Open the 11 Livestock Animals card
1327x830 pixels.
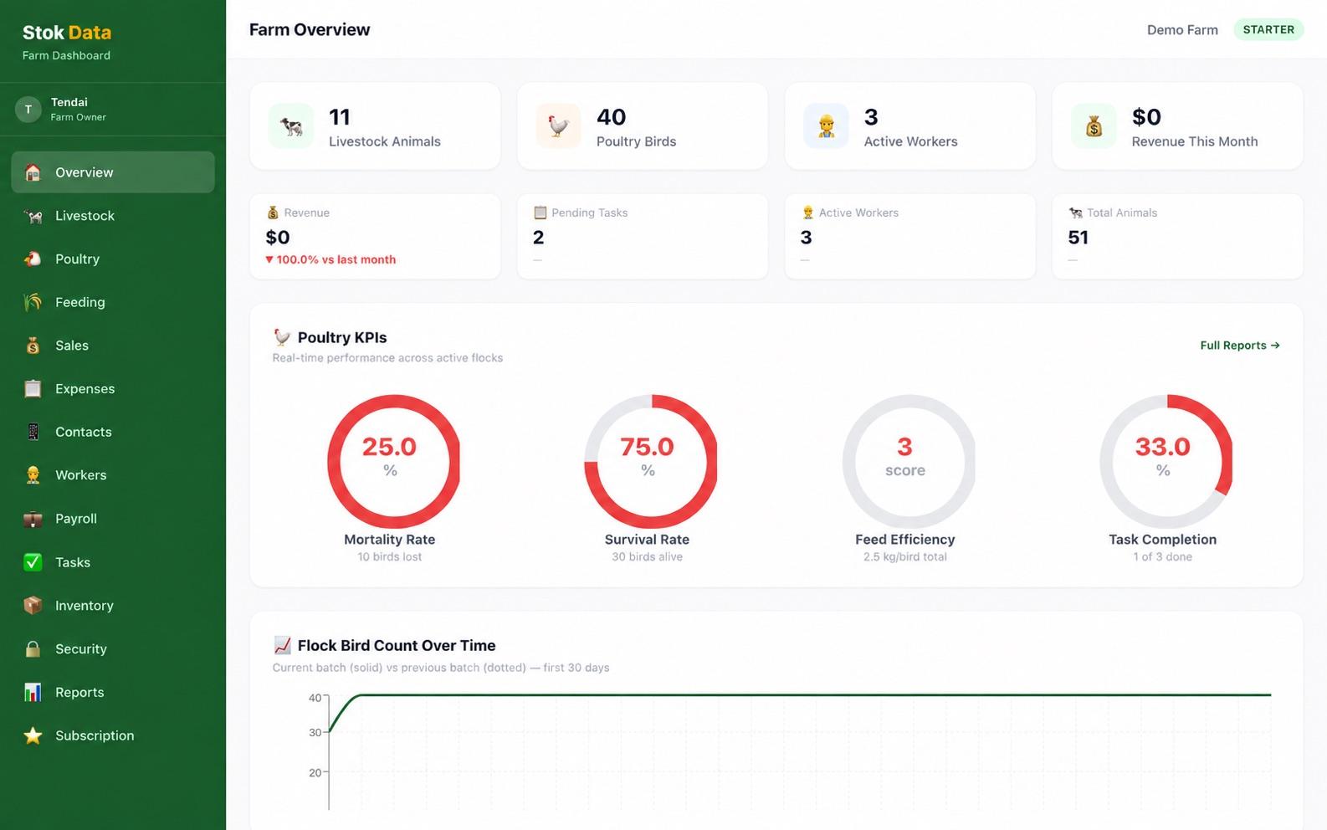pyautogui.click(x=375, y=126)
